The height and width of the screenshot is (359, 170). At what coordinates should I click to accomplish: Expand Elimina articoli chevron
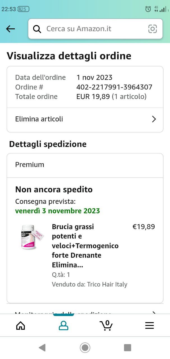point(154,119)
